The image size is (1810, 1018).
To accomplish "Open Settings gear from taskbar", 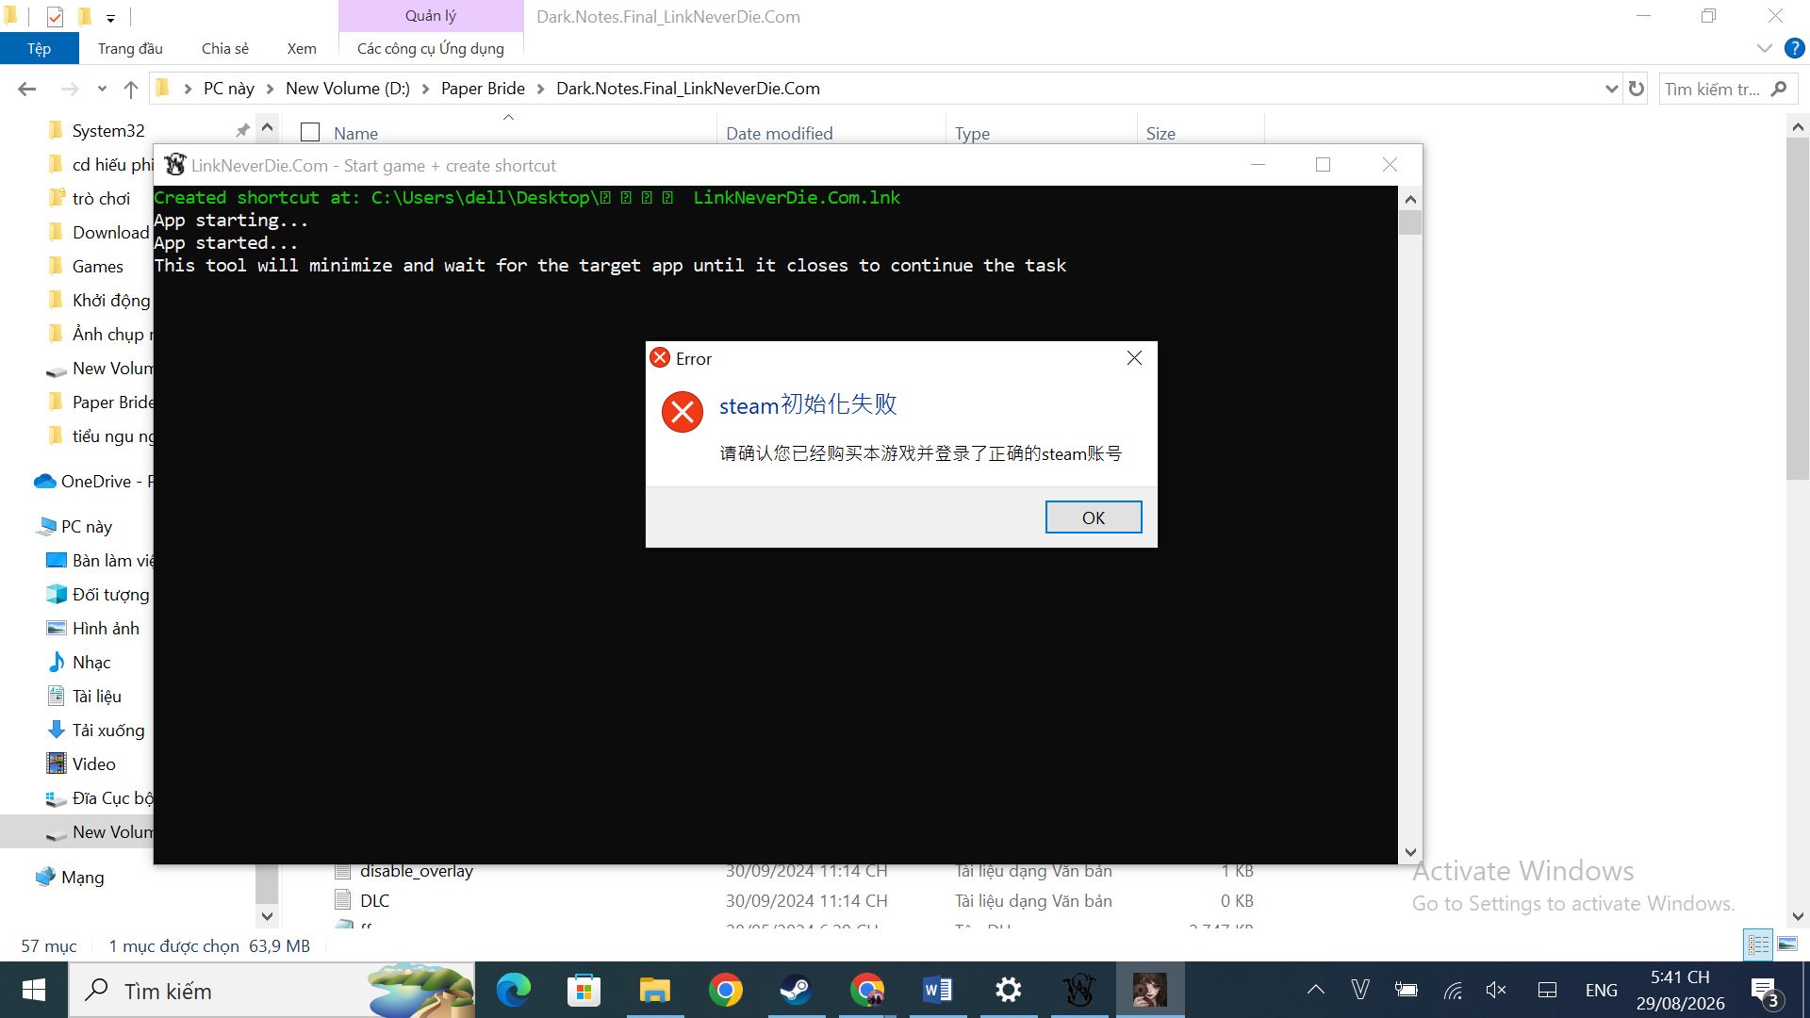I will (x=1008, y=990).
